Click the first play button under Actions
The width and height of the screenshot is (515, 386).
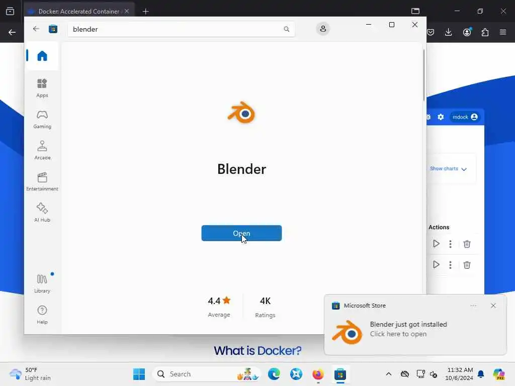click(436, 244)
